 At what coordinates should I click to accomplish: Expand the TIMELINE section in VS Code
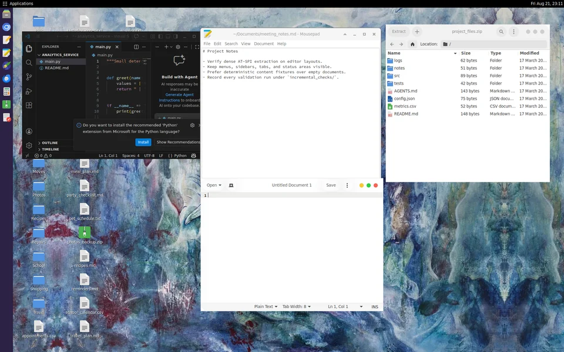pyautogui.click(x=48, y=150)
